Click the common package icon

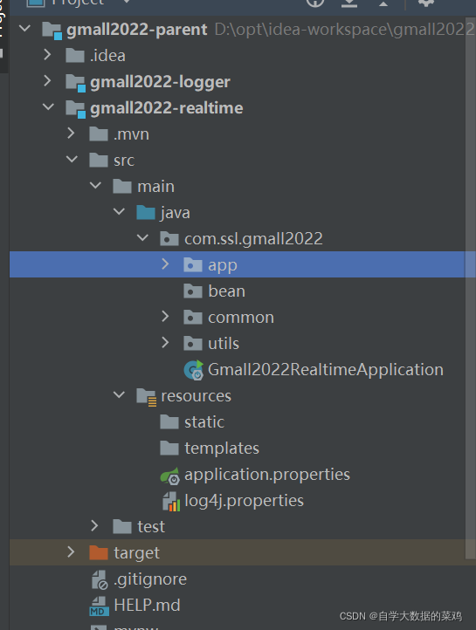point(193,318)
